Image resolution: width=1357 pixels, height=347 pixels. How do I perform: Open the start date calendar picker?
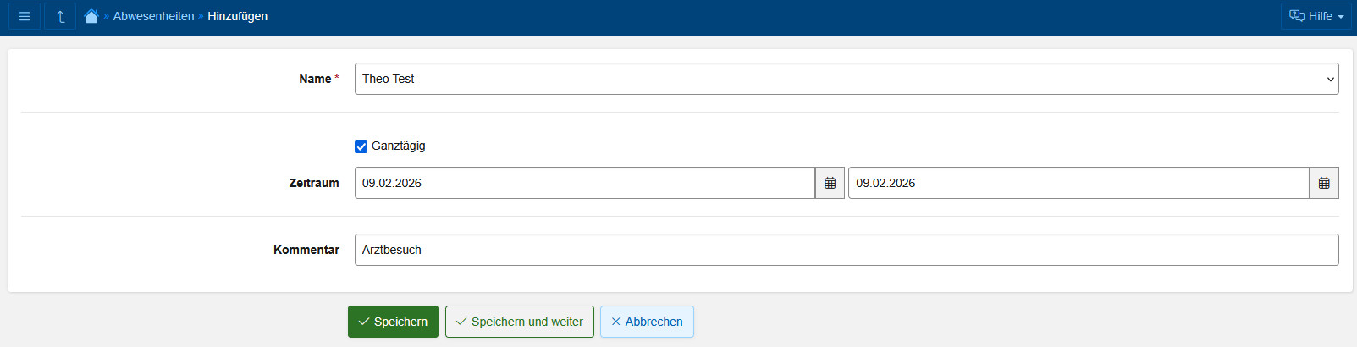point(830,183)
